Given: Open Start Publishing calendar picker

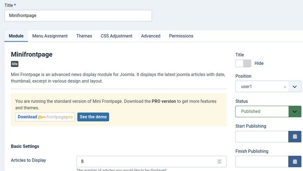Looking at the screenshot, I should coord(295,137).
